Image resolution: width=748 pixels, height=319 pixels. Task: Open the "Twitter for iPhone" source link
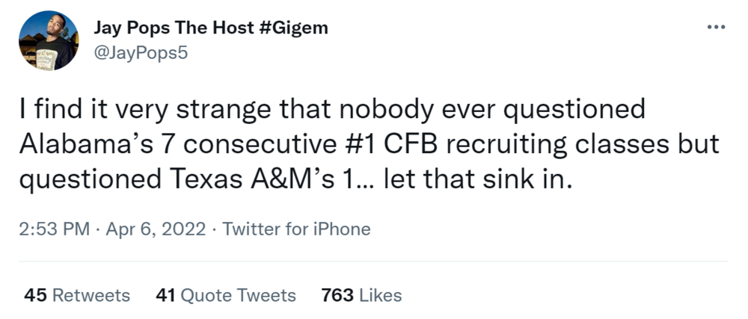coord(297,229)
